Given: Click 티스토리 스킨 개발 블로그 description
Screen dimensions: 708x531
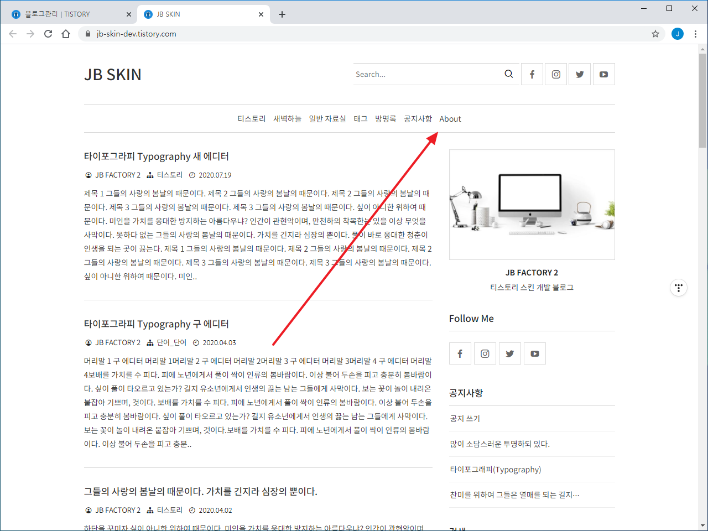Looking at the screenshot, I should pyautogui.click(x=532, y=288).
